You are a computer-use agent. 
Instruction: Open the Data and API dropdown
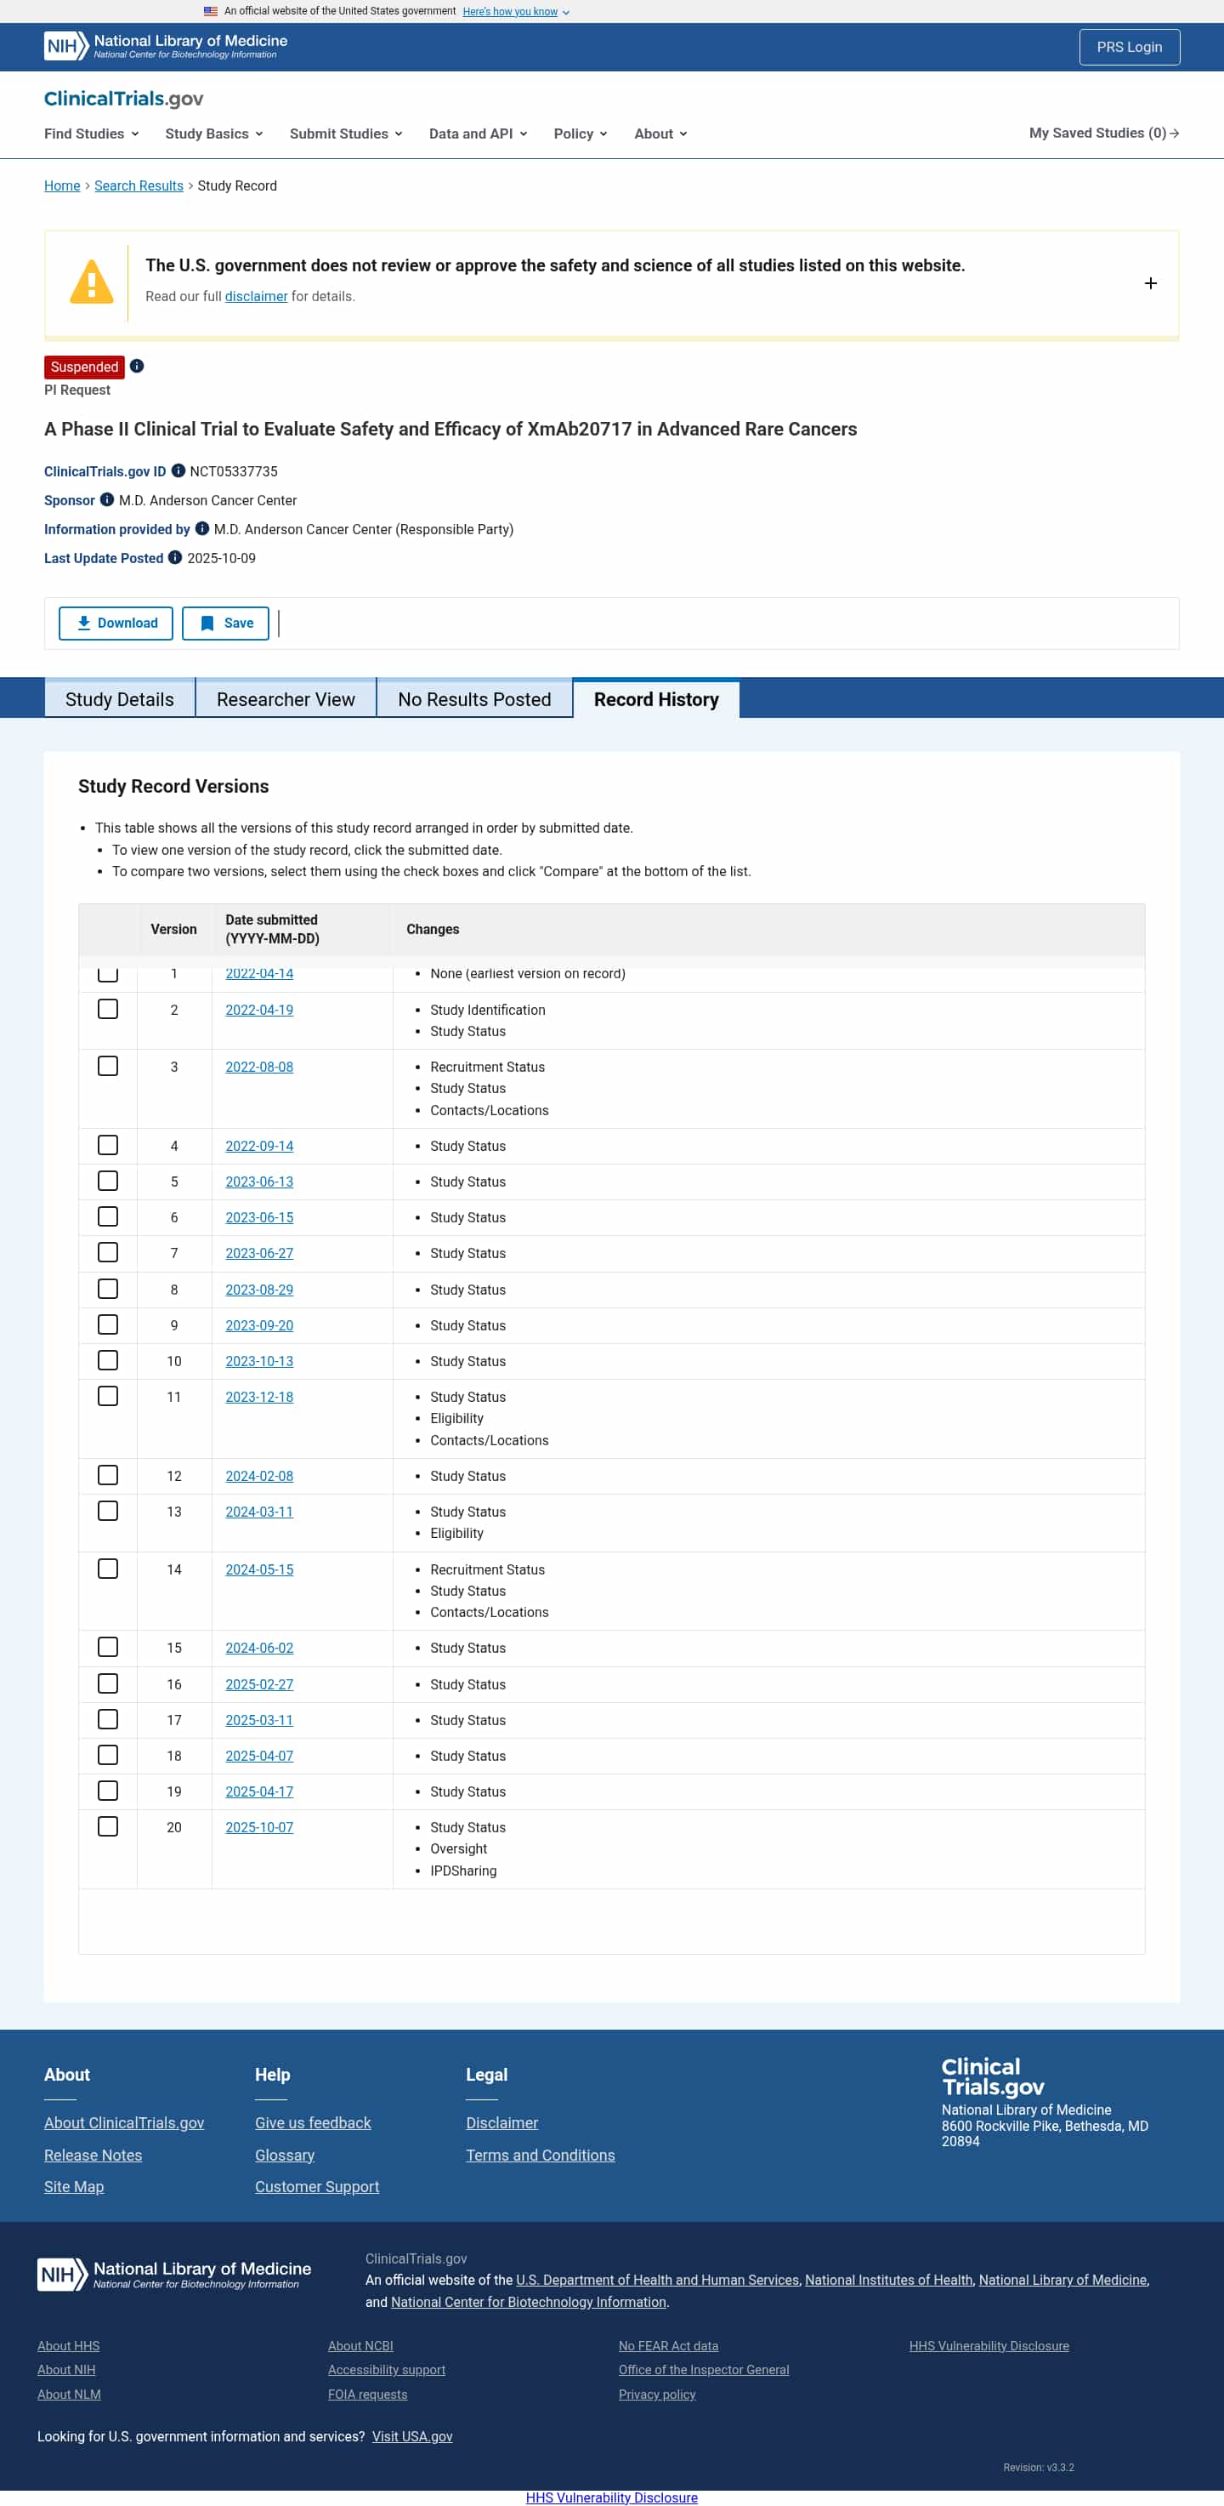478,134
